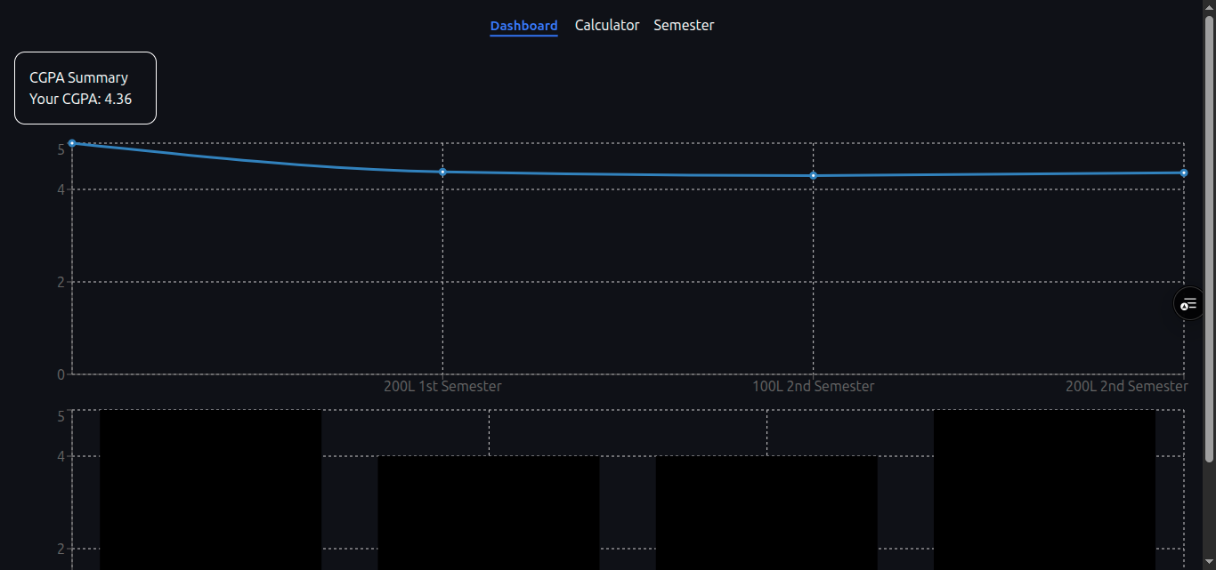Image resolution: width=1216 pixels, height=570 pixels.
Task: Click the last bar in the bar chart
Action: (1044, 489)
